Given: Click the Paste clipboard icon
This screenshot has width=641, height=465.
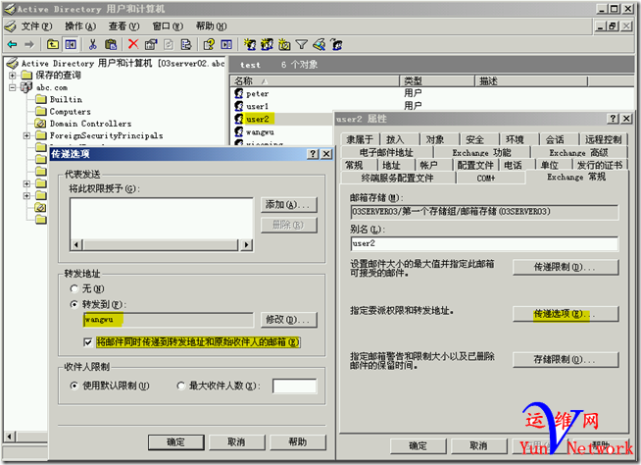Looking at the screenshot, I should click(111, 44).
